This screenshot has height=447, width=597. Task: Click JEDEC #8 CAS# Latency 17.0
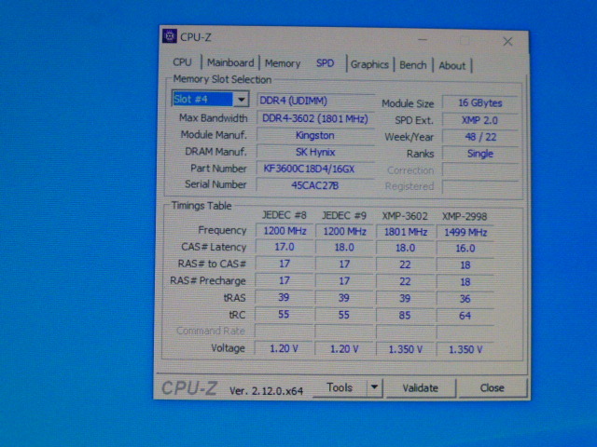pos(285,247)
